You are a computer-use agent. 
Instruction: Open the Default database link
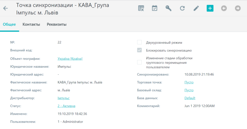pyautogui.click(x=190, y=98)
